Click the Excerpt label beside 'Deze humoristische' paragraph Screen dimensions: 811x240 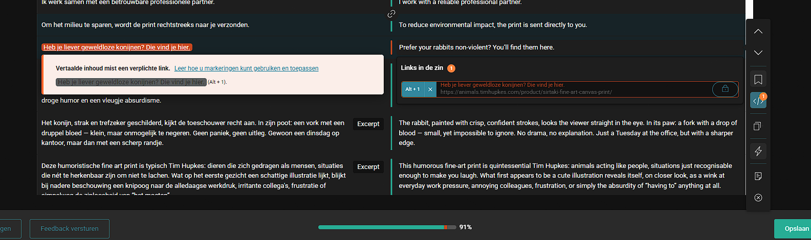click(x=368, y=167)
